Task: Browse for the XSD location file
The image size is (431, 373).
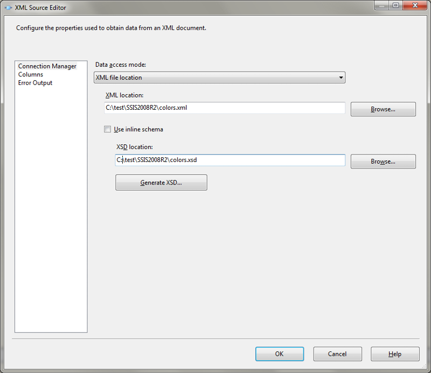Action: [383, 161]
